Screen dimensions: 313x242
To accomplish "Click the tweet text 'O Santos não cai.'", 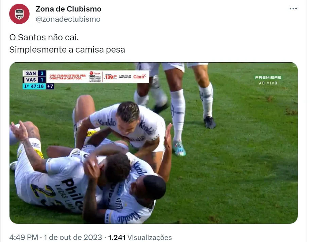I will (x=44, y=37).
